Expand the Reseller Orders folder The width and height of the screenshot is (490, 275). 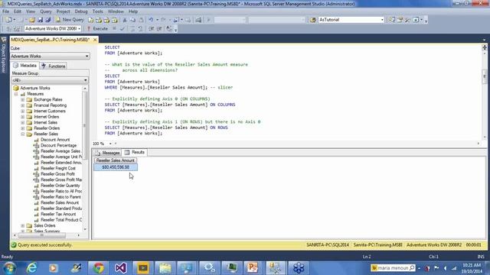pyautogui.click(x=22, y=128)
